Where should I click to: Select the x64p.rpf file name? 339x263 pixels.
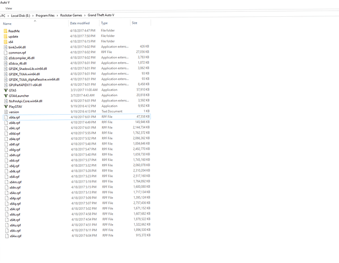[15, 198]
